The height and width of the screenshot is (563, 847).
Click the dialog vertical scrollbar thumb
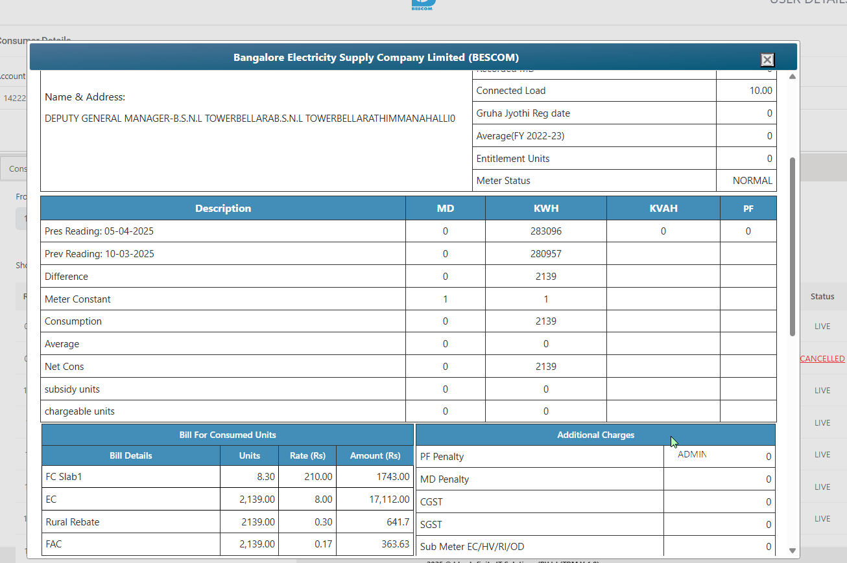point(793,247)
